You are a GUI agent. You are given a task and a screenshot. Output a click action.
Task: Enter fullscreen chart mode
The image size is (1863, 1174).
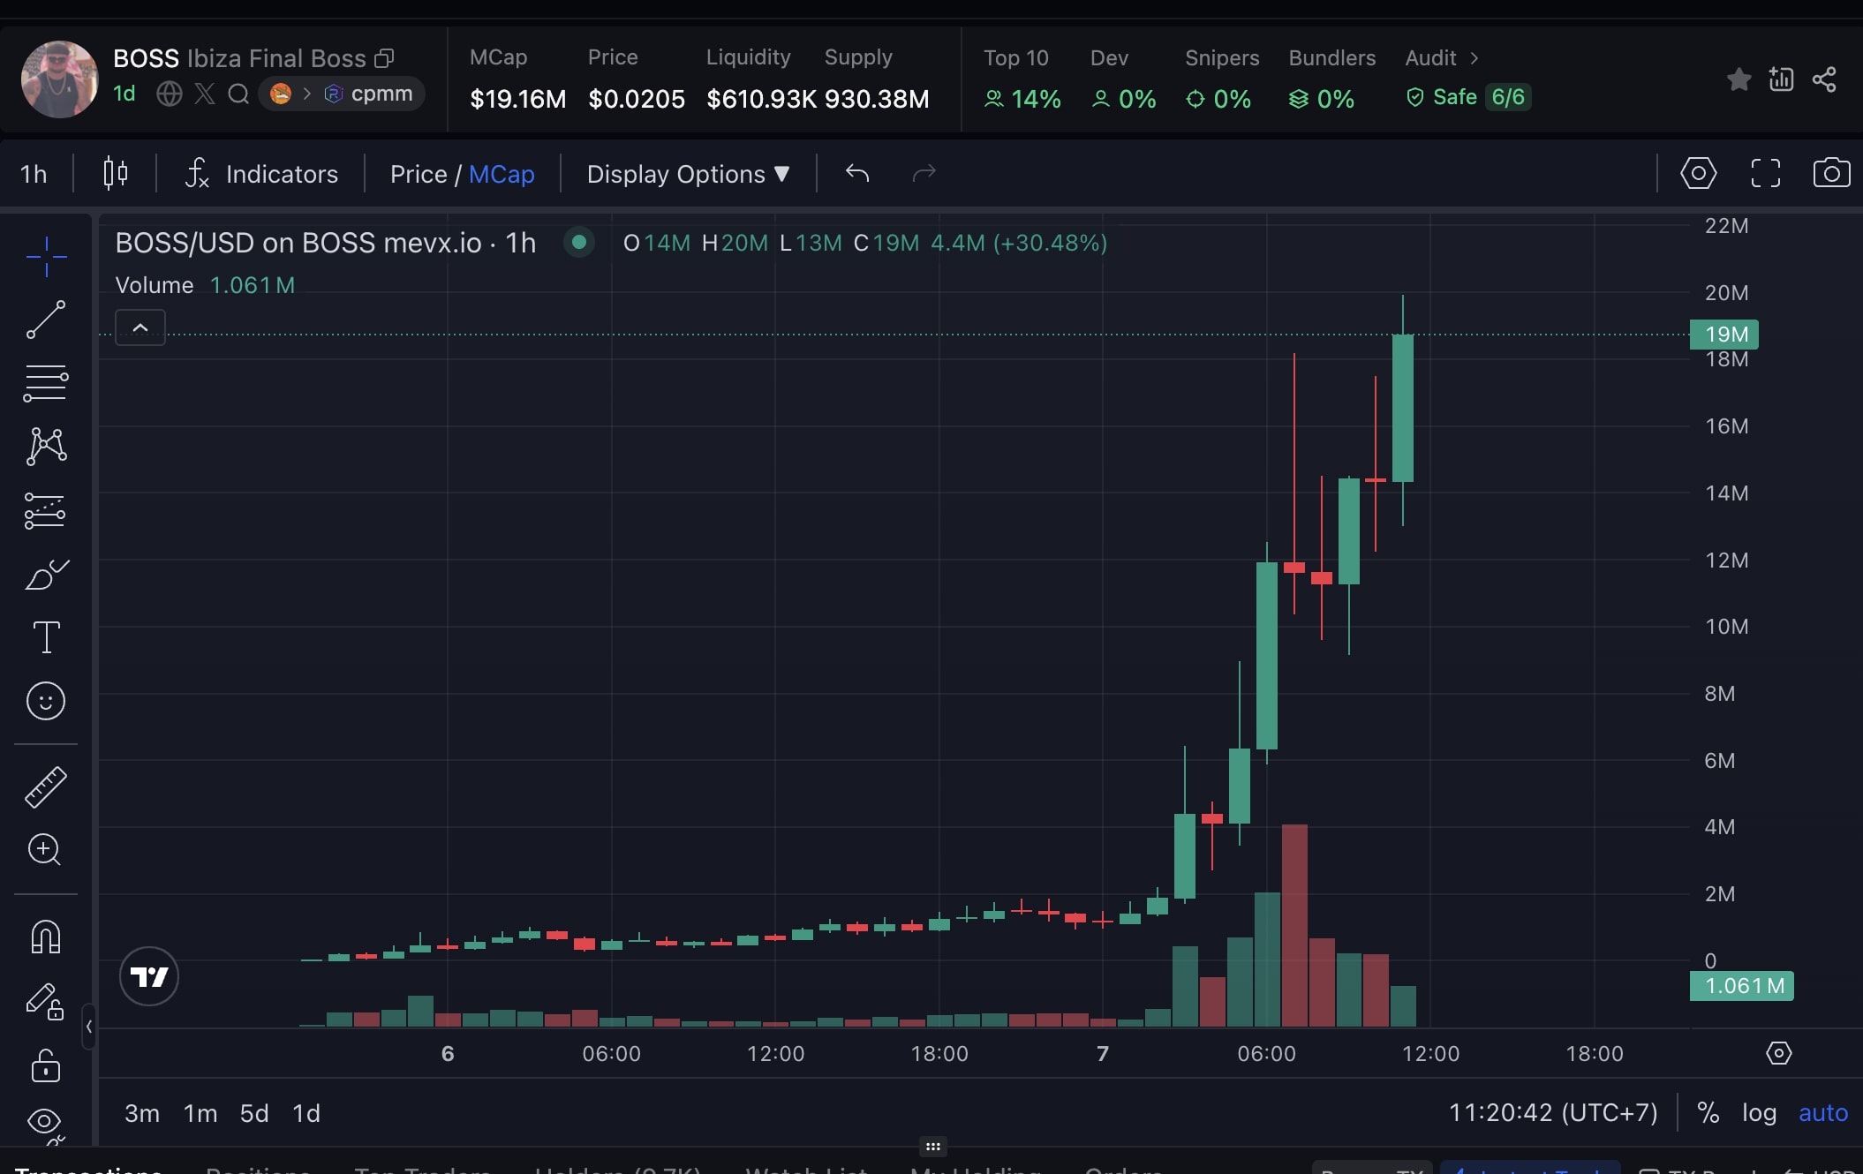pos(1766,173)
